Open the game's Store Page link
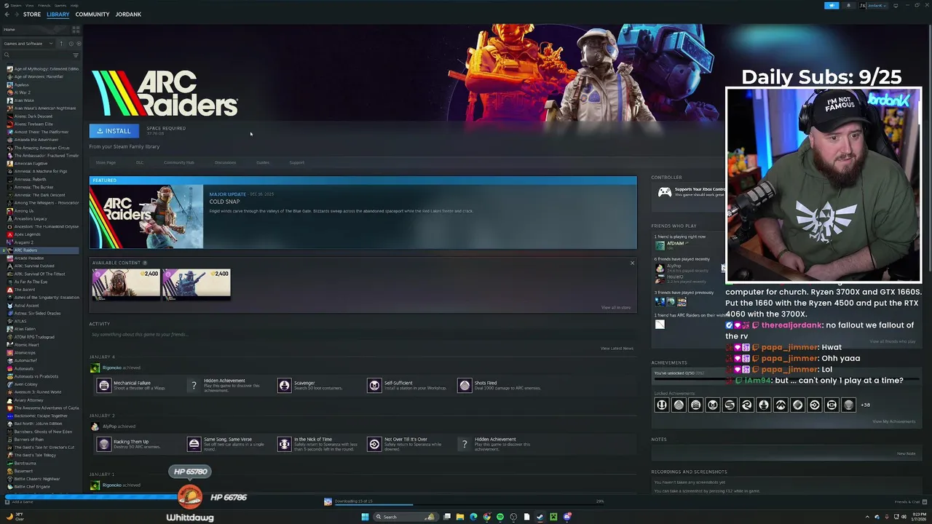932x524 pixels. [106, 162]
